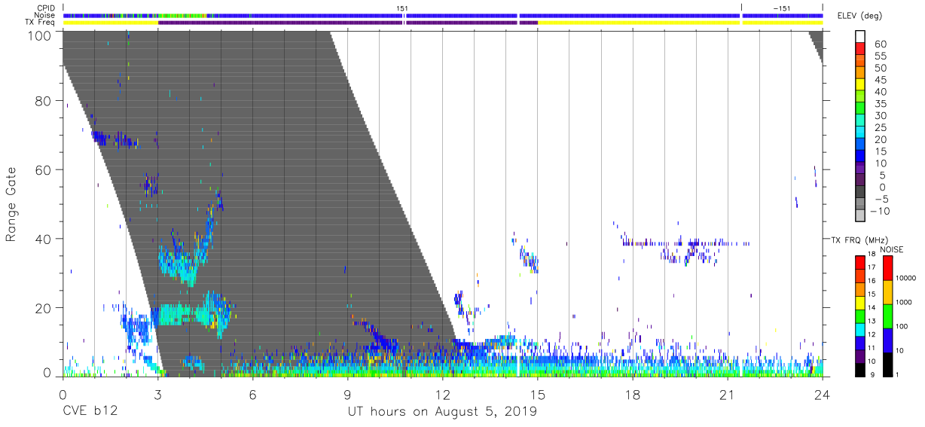Click the '9' tick on UT hours axis
Screen dimensions: 925x427
click(347, 394)
